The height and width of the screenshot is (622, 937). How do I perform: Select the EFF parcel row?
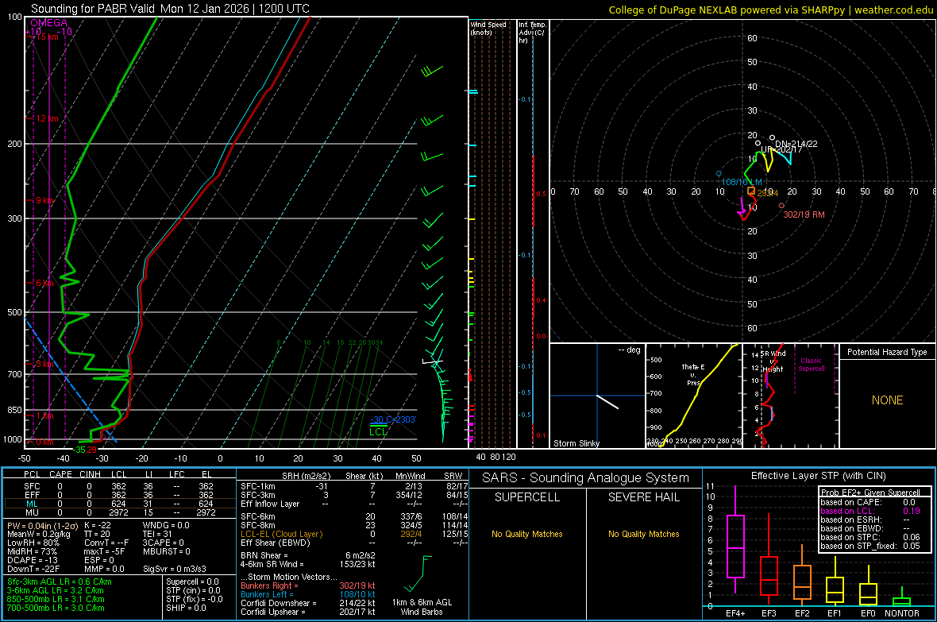click(118, 495)
